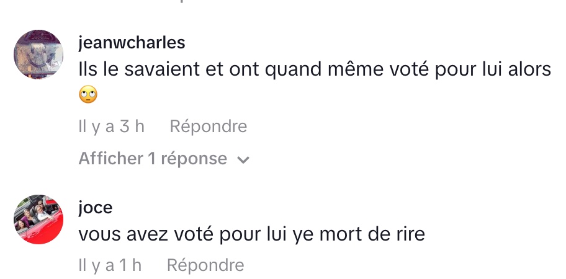Reply to jeanwcharles comment via Répondre
Image resolution: width=566 pixels, height=279 pixels.
(x=208, y=126)
